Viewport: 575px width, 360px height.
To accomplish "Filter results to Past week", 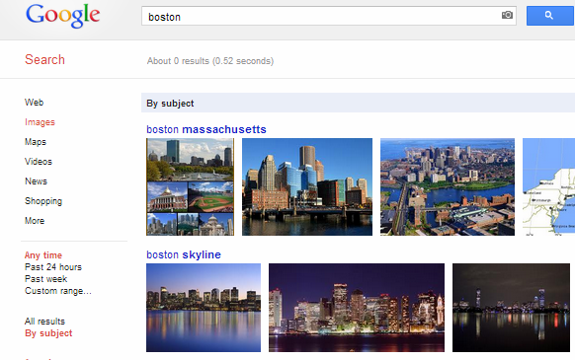I will pyautogui.click(x=45, y=279).
